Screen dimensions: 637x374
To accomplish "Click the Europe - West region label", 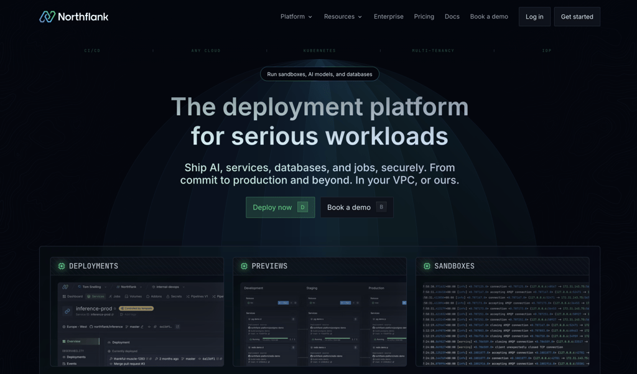I will point(75,327).
